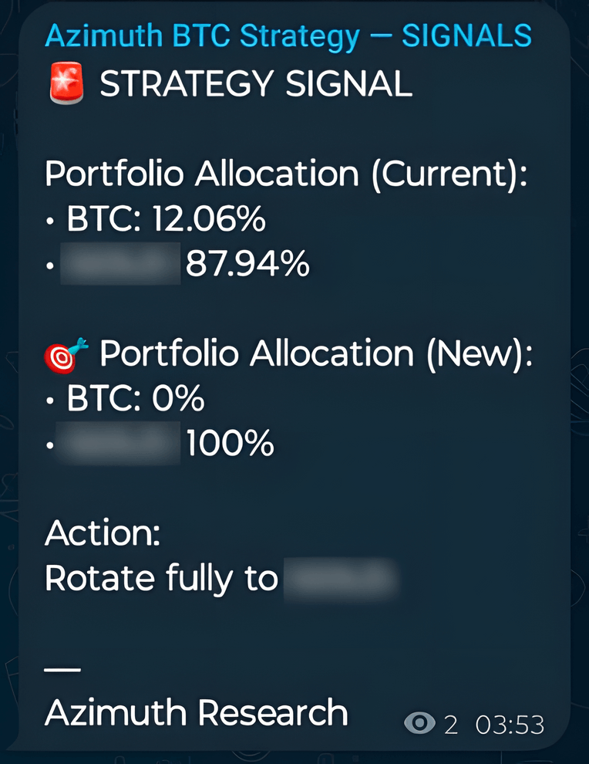Click the Portfolio Allocation (New) text
Screen dimensions: 589x764
[x=316, y=354]
